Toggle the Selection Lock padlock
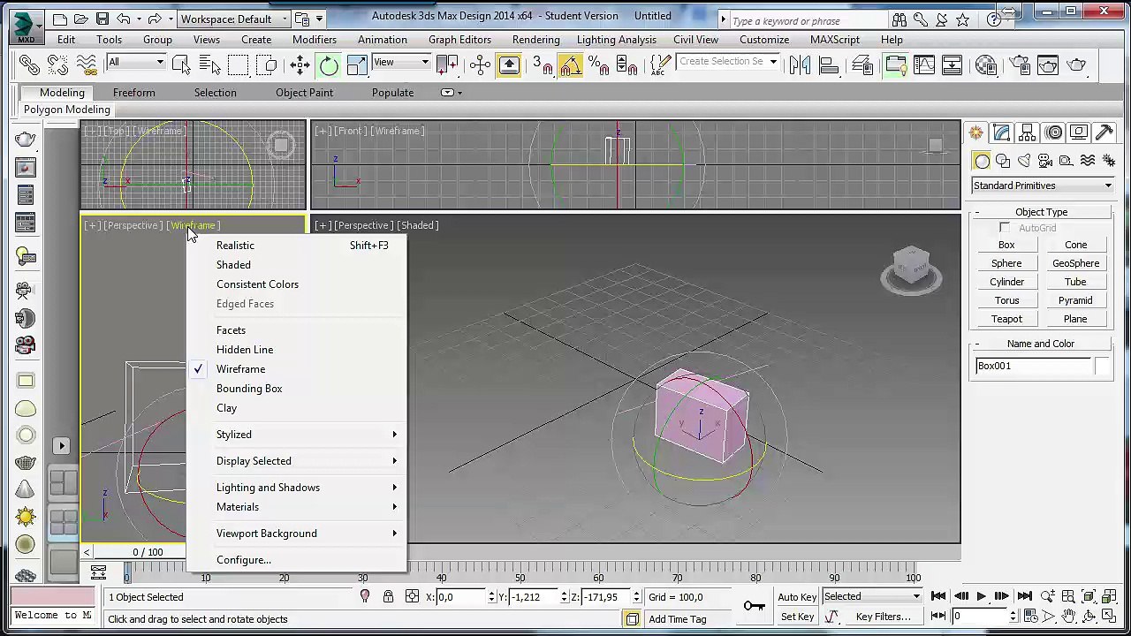Screen dimensions: 1131x636 click(388, 597)
